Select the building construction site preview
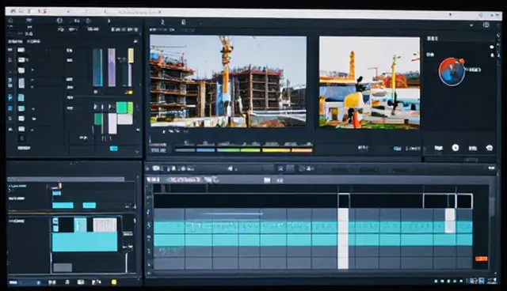Viewport: 507px width, 291px height. (228, 81)
